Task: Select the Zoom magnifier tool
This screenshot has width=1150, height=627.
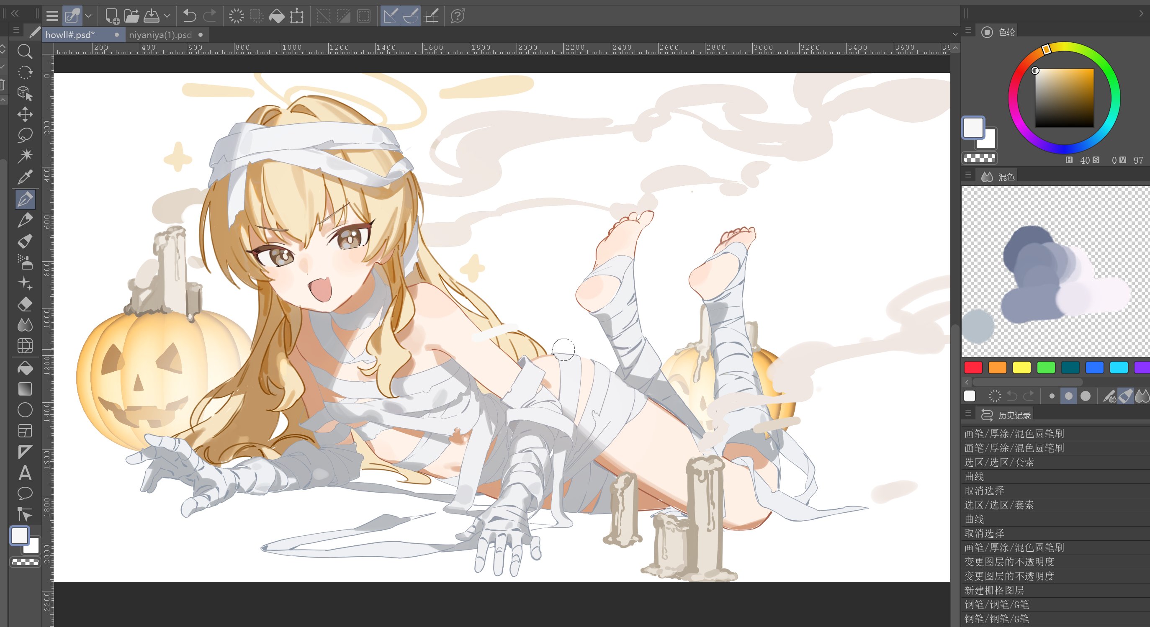Action: coord(25,51)
